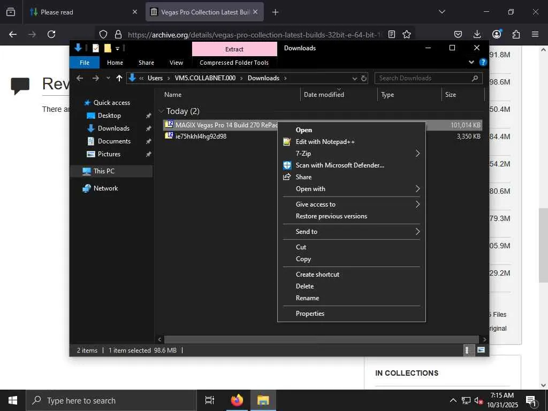Select Network in navigation pane
Screen dimensions: 548x411
105,188
